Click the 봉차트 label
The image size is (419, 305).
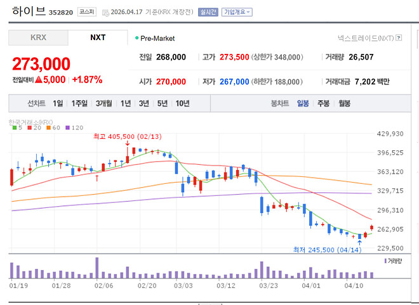click(x=280, y=103)
